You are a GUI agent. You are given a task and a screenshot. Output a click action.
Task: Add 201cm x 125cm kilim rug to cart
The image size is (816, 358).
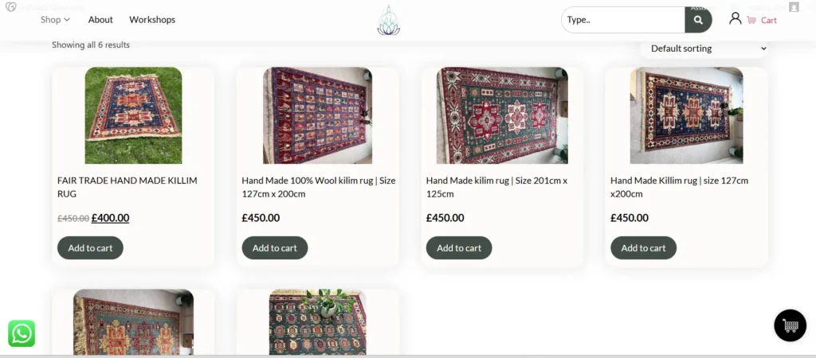pos(459,247)
